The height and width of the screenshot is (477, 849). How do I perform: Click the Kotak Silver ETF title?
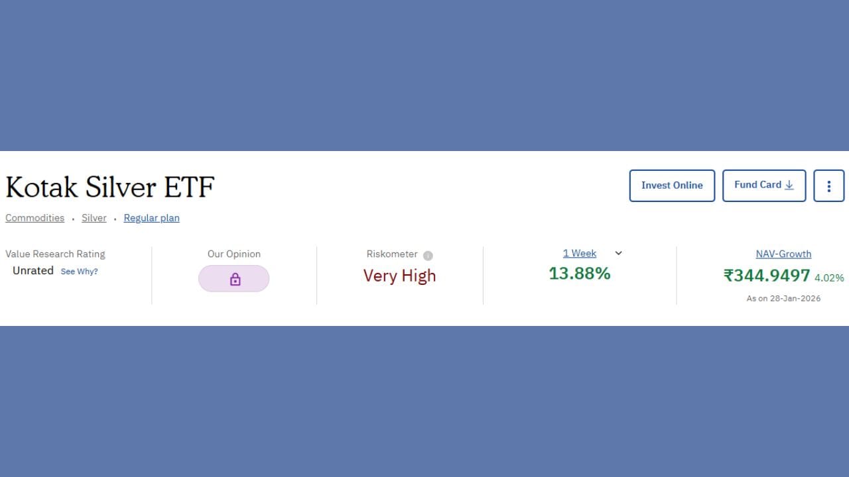click(109, 187)
